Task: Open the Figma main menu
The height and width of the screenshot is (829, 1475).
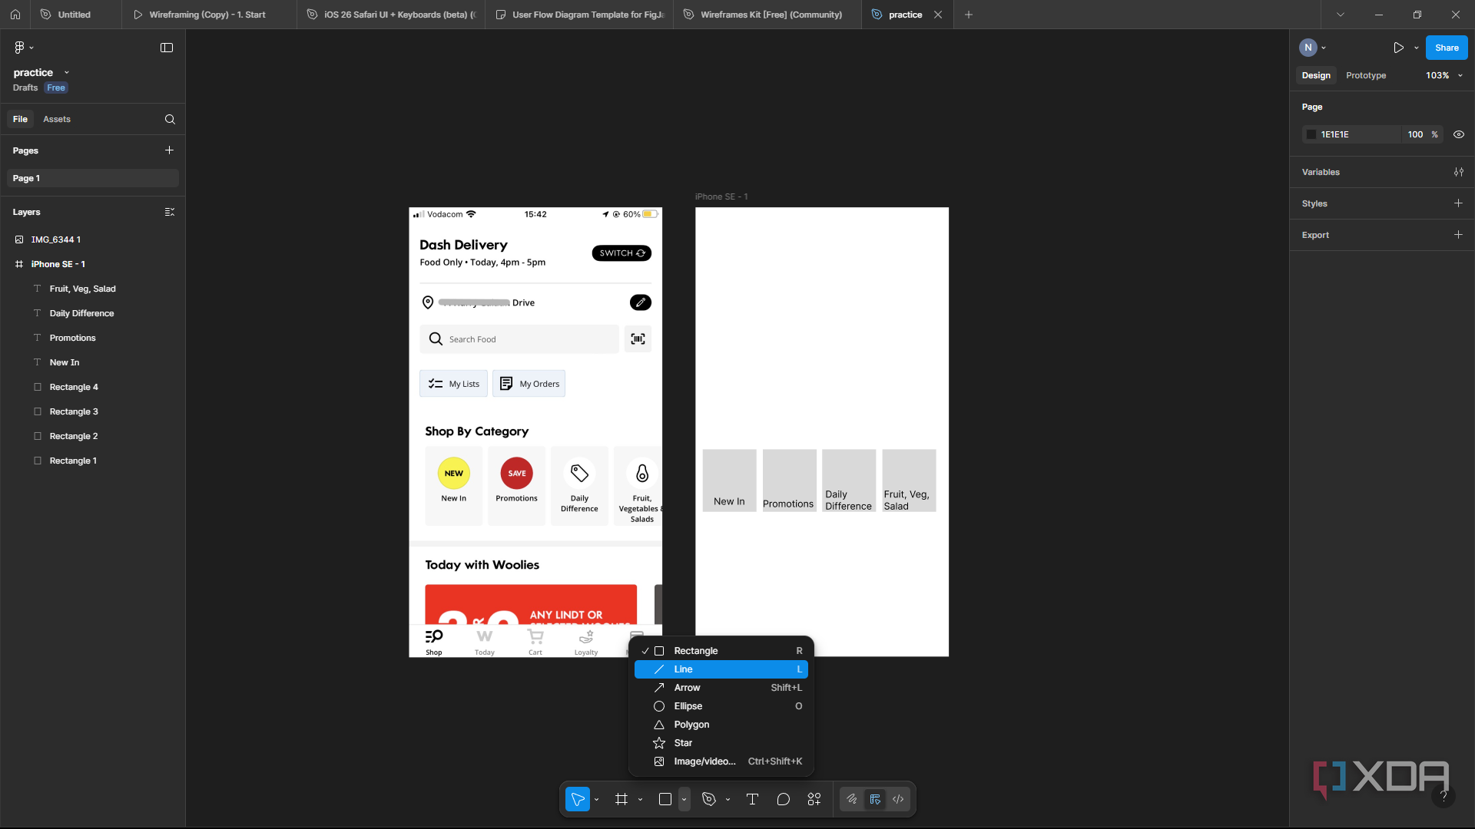Action: click(23, 48)
